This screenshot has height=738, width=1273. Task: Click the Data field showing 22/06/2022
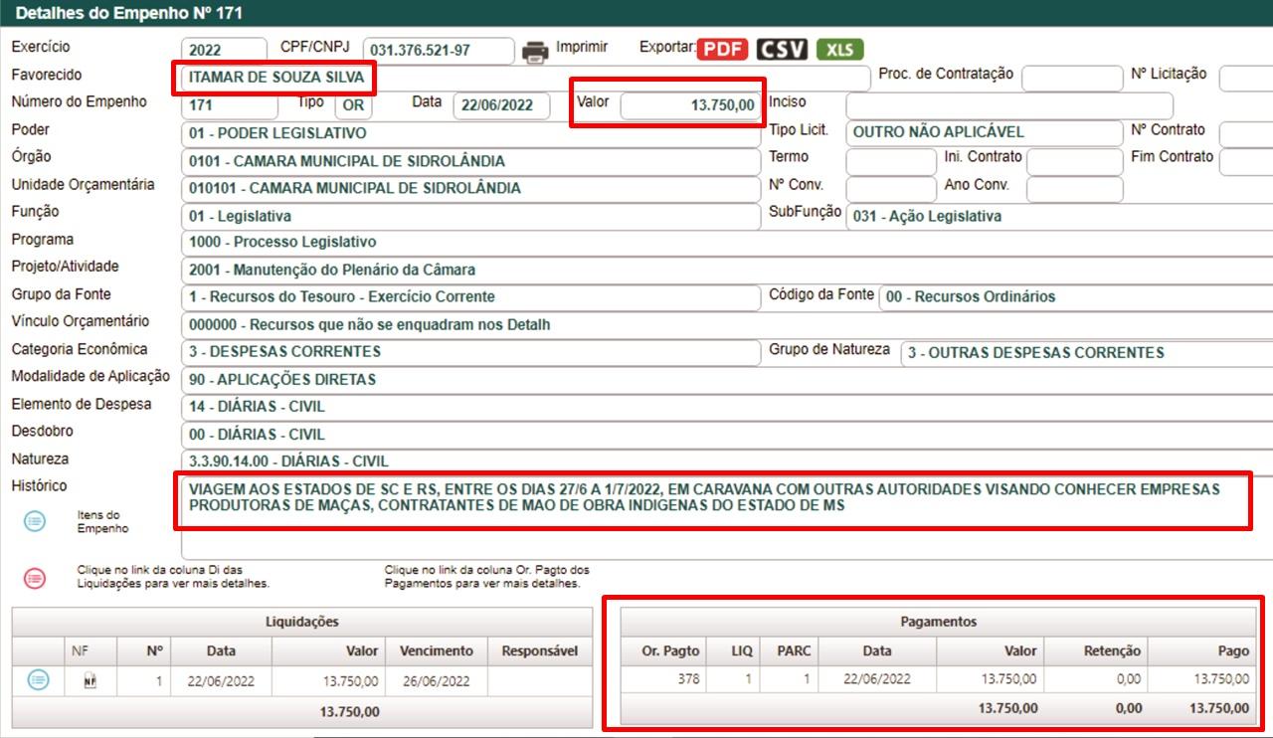[500, 105]
